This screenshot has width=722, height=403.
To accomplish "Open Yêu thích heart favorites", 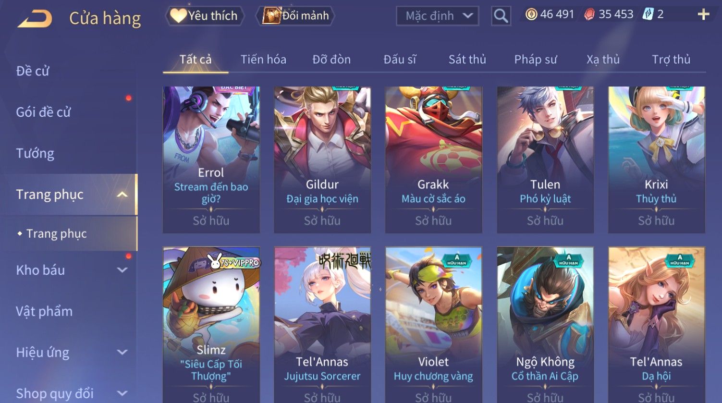I will (205, 16).
